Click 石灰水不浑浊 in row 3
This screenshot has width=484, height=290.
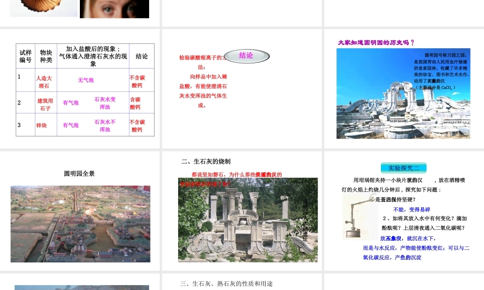point(105,126)
